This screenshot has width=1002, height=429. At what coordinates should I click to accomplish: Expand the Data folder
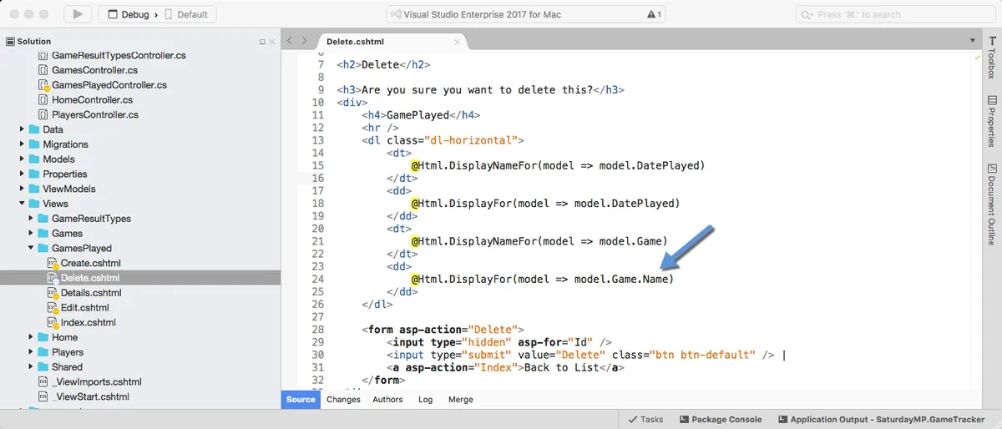click(x=23, y=129)
